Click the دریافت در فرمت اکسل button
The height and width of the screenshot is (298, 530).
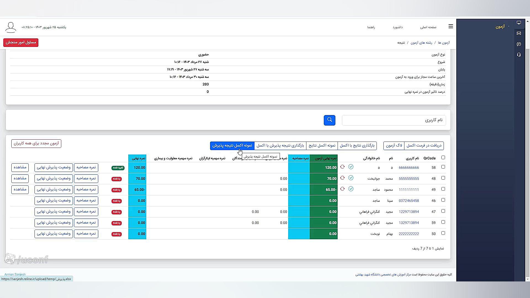point(424,145)
